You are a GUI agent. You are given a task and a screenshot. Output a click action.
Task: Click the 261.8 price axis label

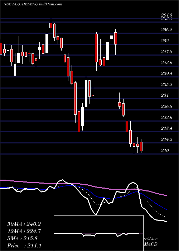pyautogui.click(x=166, y=15)
